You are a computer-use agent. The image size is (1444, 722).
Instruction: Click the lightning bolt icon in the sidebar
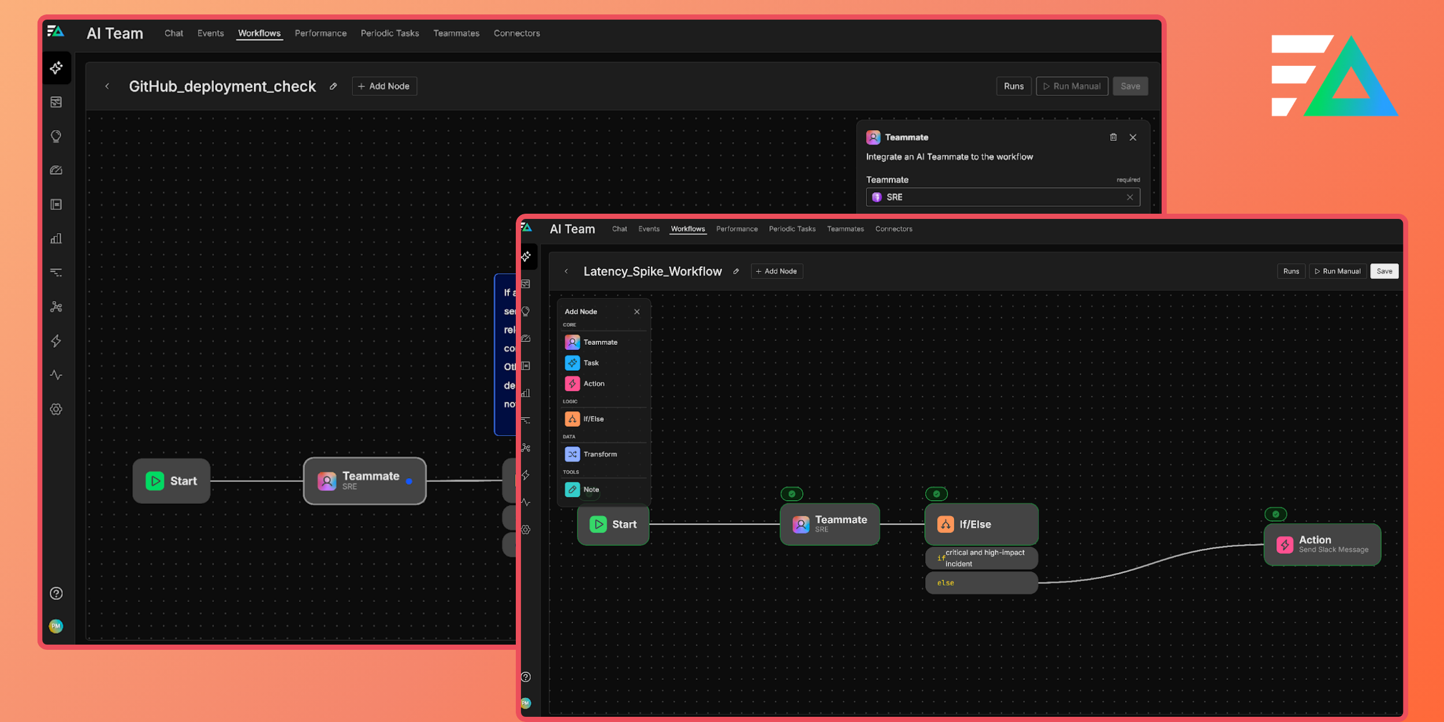click(x=56, y=341)
